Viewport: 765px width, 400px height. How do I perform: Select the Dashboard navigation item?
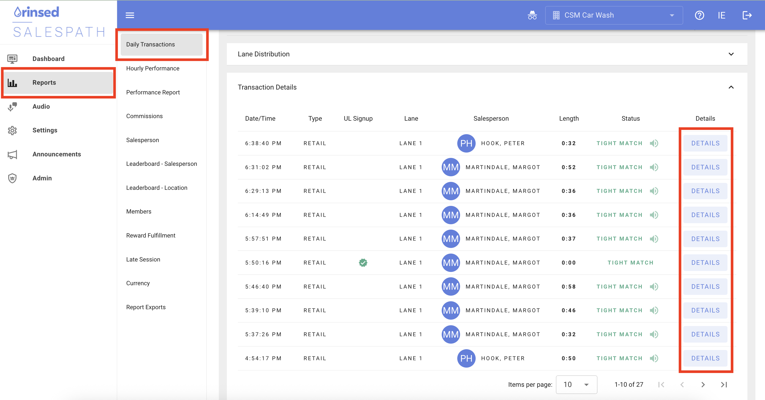pyautogui.click(x=58, y=59)
